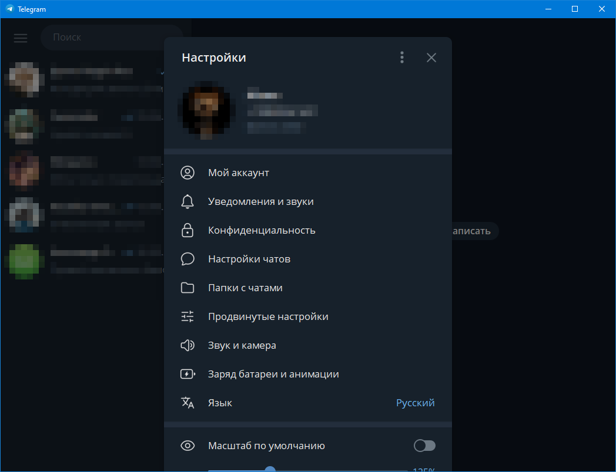Click the Русский language link
This screenshot has height=472, width=616.
point(415,403)
